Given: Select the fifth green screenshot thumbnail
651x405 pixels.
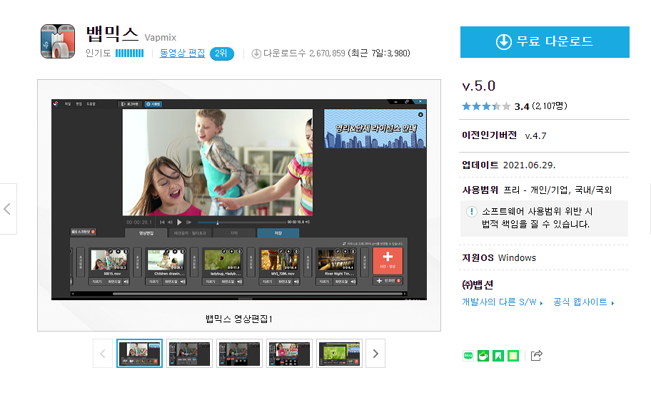Looking at the screenshot, I should 339,354.
